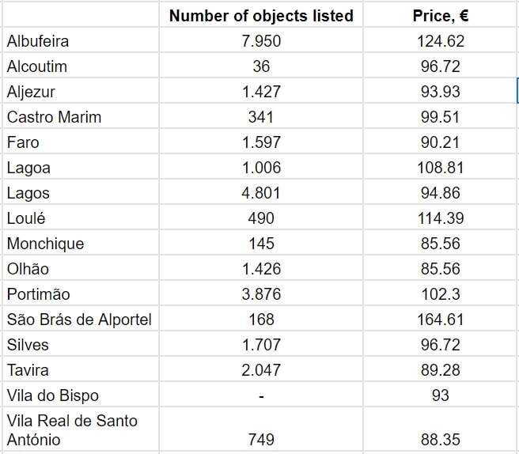Select the Vila Real de Santo António cell

72,430
